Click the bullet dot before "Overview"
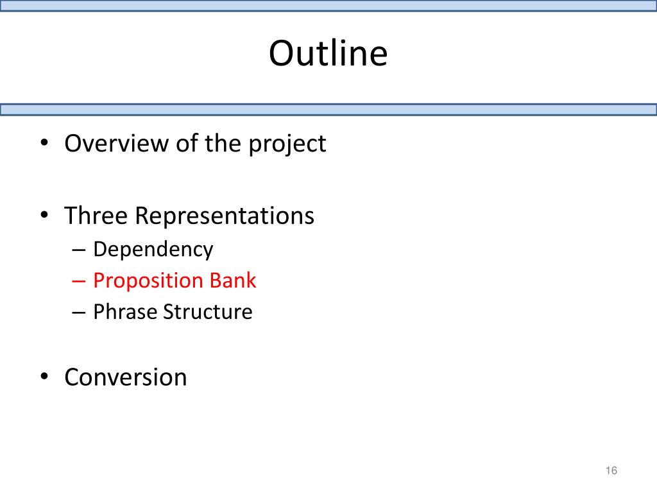Image resolution: width=657 pixels, height=493 pixels. pyautogui.click(x=44, y=143)
